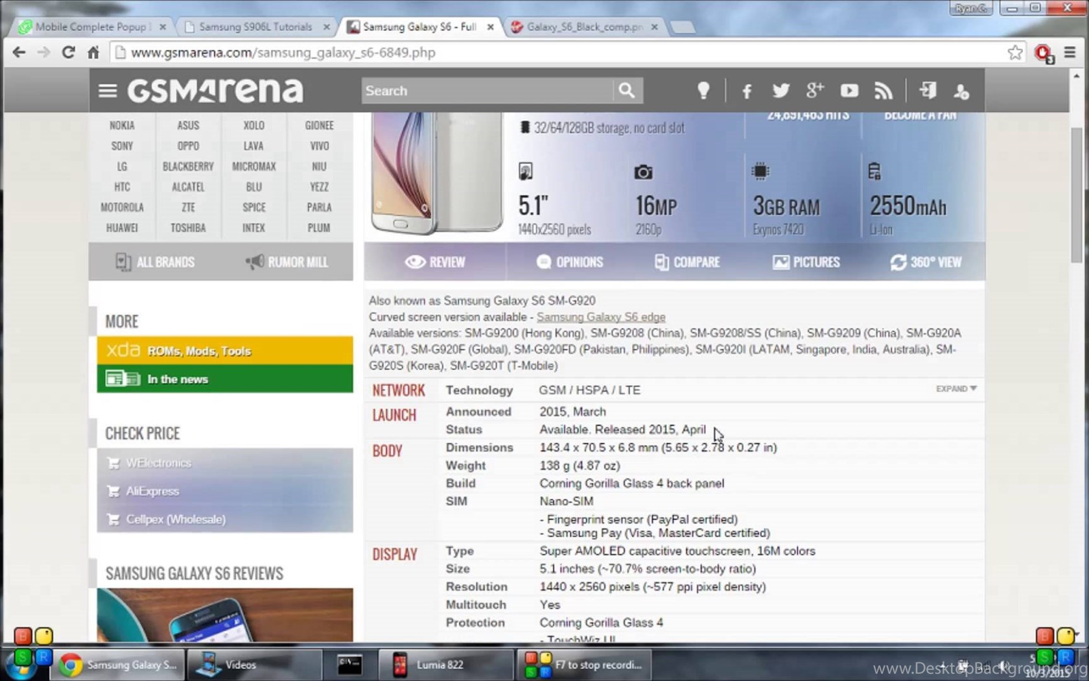Click the GSMArena logo
This screenshot has width=1089, height=681.
pyautogui.click(x=215, y=91)
